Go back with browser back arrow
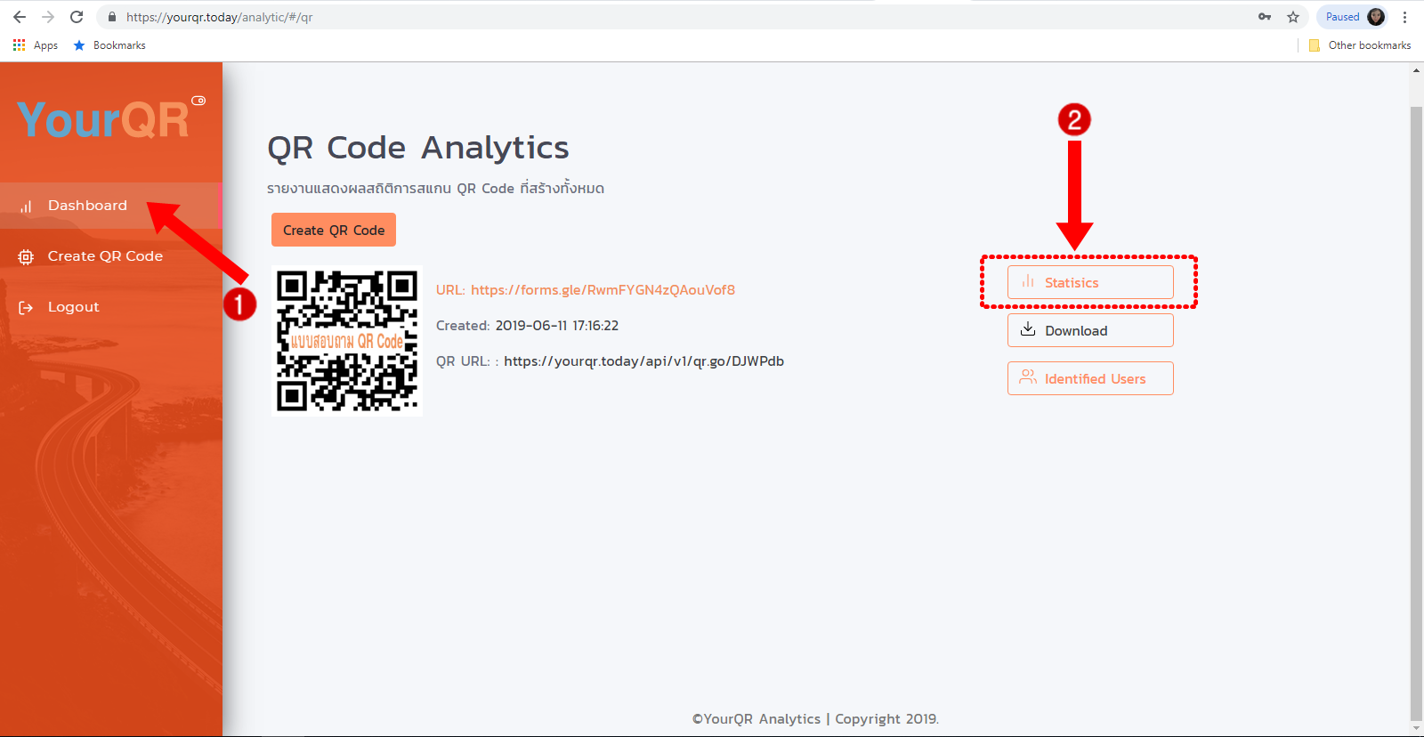1424x737 pixels. pos(20,17)
